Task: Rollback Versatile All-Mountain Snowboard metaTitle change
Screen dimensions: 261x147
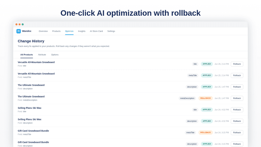Action: pos(237,75)
